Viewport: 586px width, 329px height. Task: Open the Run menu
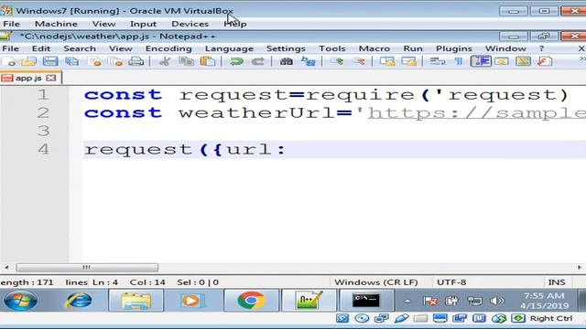413,48
